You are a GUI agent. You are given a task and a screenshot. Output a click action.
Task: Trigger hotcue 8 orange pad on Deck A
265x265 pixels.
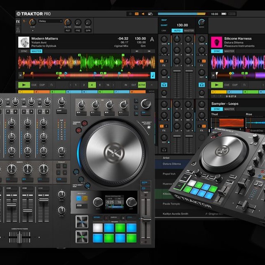pos(138,92)
